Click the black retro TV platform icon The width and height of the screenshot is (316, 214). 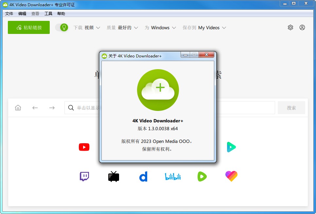[114, 176]
